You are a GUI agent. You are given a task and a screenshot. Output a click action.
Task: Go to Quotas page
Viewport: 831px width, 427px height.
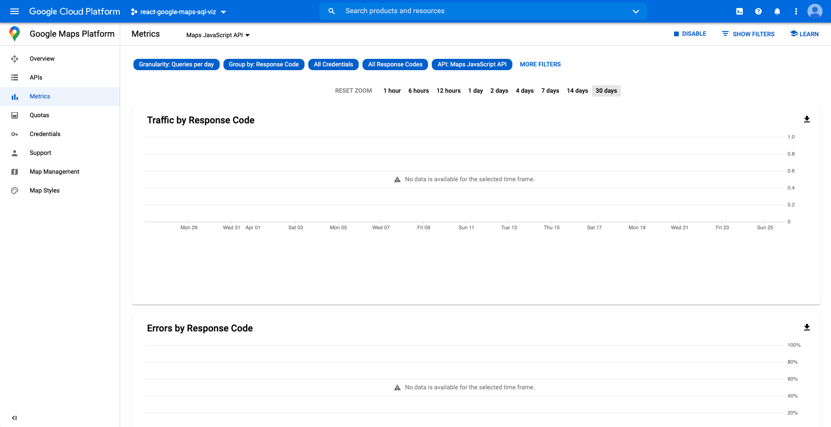pyautogui.click(x=60, y=115)
